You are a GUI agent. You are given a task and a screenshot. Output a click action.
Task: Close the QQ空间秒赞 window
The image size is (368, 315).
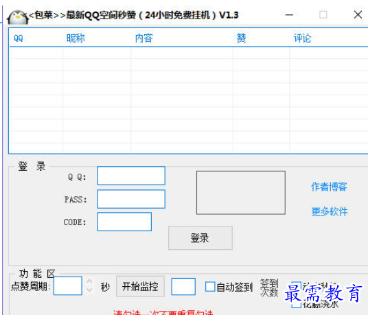click(x=358, y=15)
